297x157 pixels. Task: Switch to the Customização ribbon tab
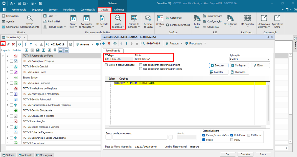88,9
